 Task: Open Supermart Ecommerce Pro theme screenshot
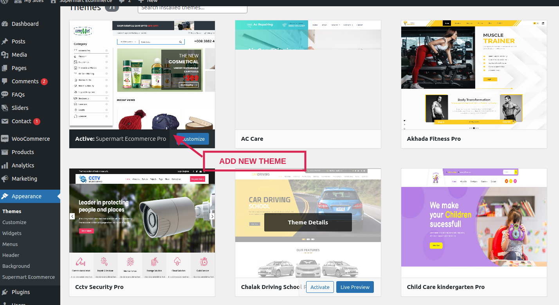click(x=142, y=75)
